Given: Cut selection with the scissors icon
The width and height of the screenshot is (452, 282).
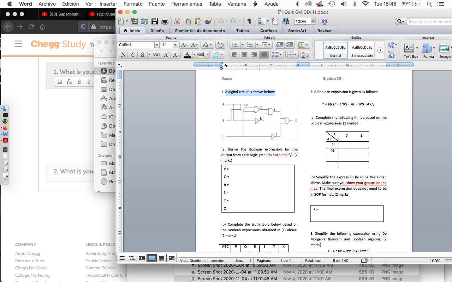Looking at the screenshot, I should tap(177, 22).
